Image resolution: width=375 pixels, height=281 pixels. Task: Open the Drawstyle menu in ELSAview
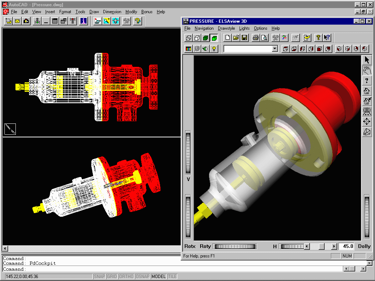pyautogui.click(x=226, y=28)
